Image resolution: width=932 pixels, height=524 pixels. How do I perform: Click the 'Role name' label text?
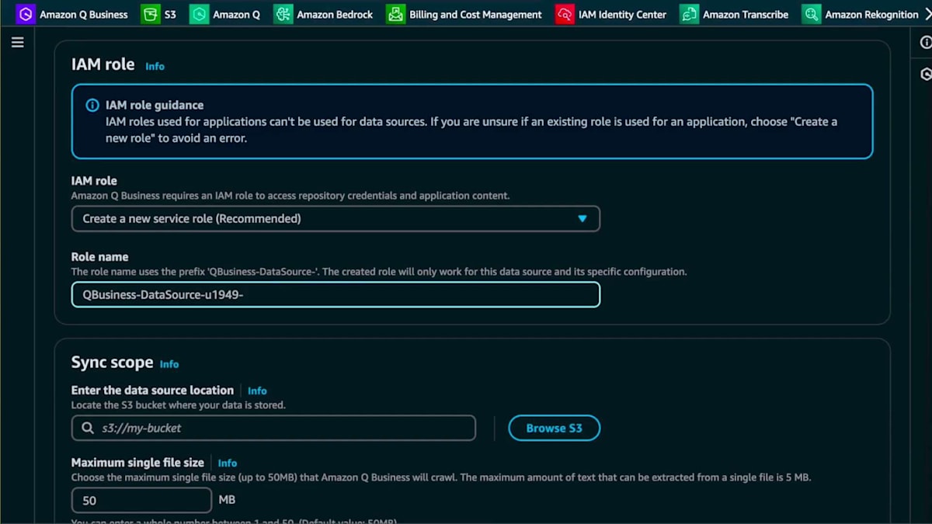(x=99, y=257)
